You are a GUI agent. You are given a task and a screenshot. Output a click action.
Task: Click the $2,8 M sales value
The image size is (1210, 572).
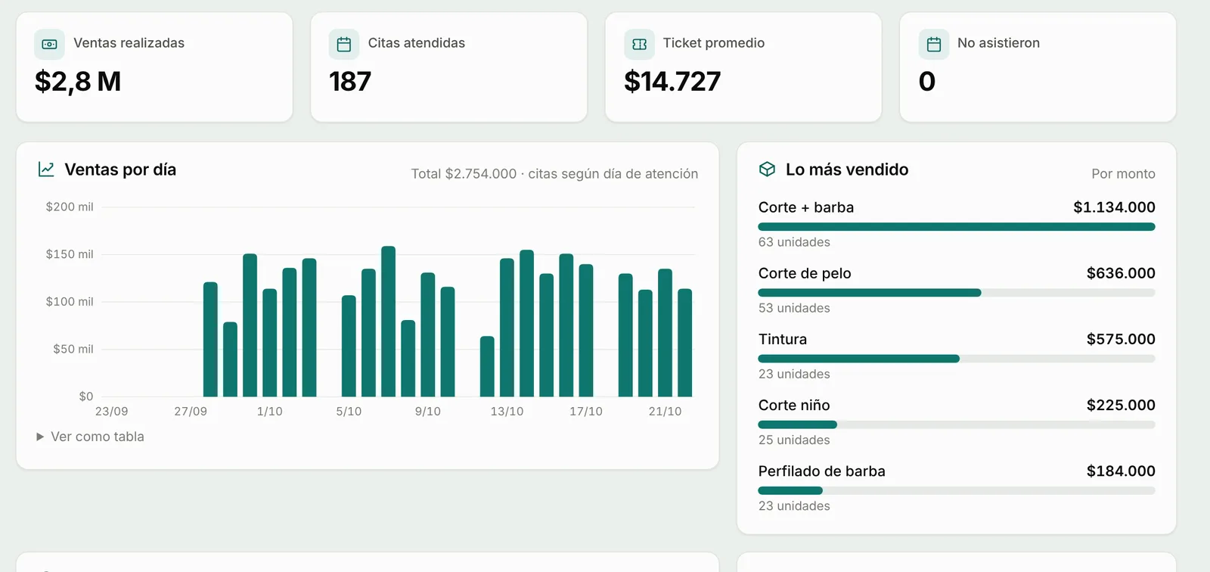[x=78, y=81]
